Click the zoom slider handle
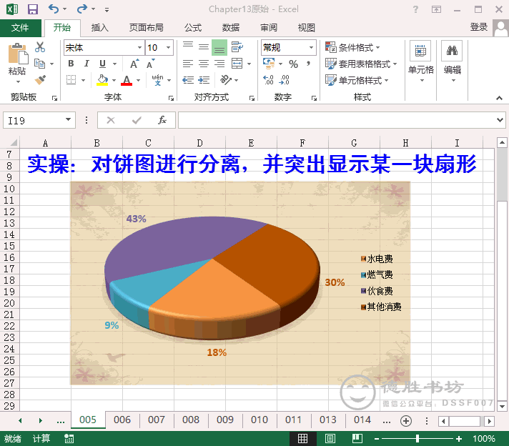509x446 pixels. click(x=417, y=439)
